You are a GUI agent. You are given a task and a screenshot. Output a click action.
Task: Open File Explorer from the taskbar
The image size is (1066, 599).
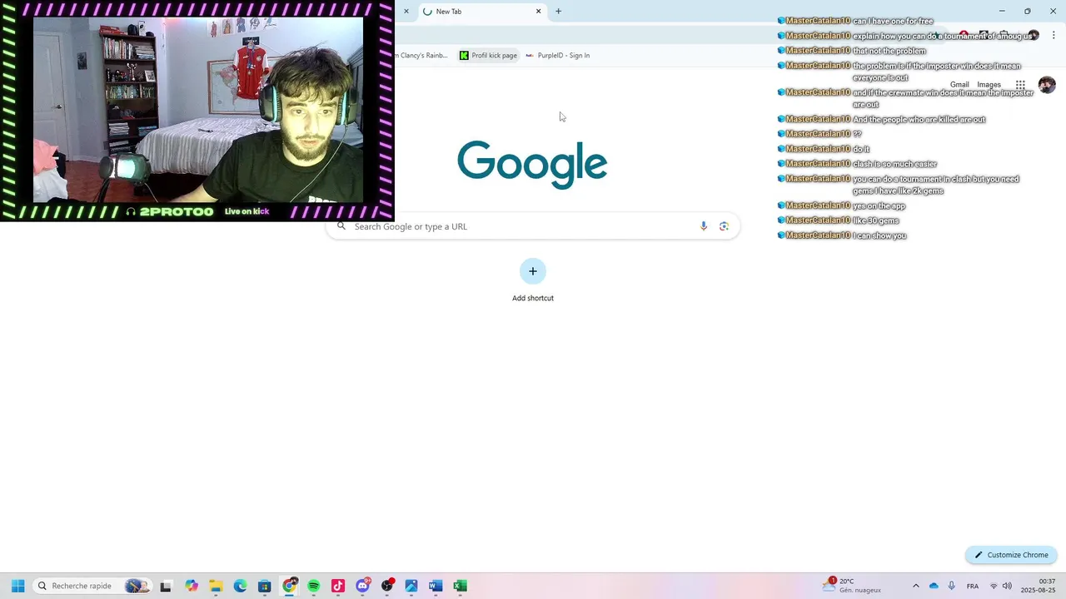click(x=216, y=586)
